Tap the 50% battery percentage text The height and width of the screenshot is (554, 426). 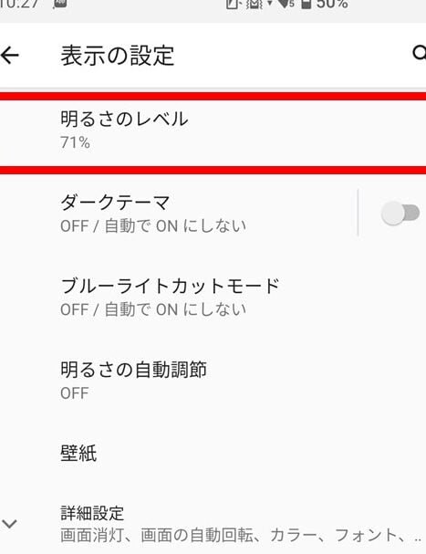coord(332,5)
